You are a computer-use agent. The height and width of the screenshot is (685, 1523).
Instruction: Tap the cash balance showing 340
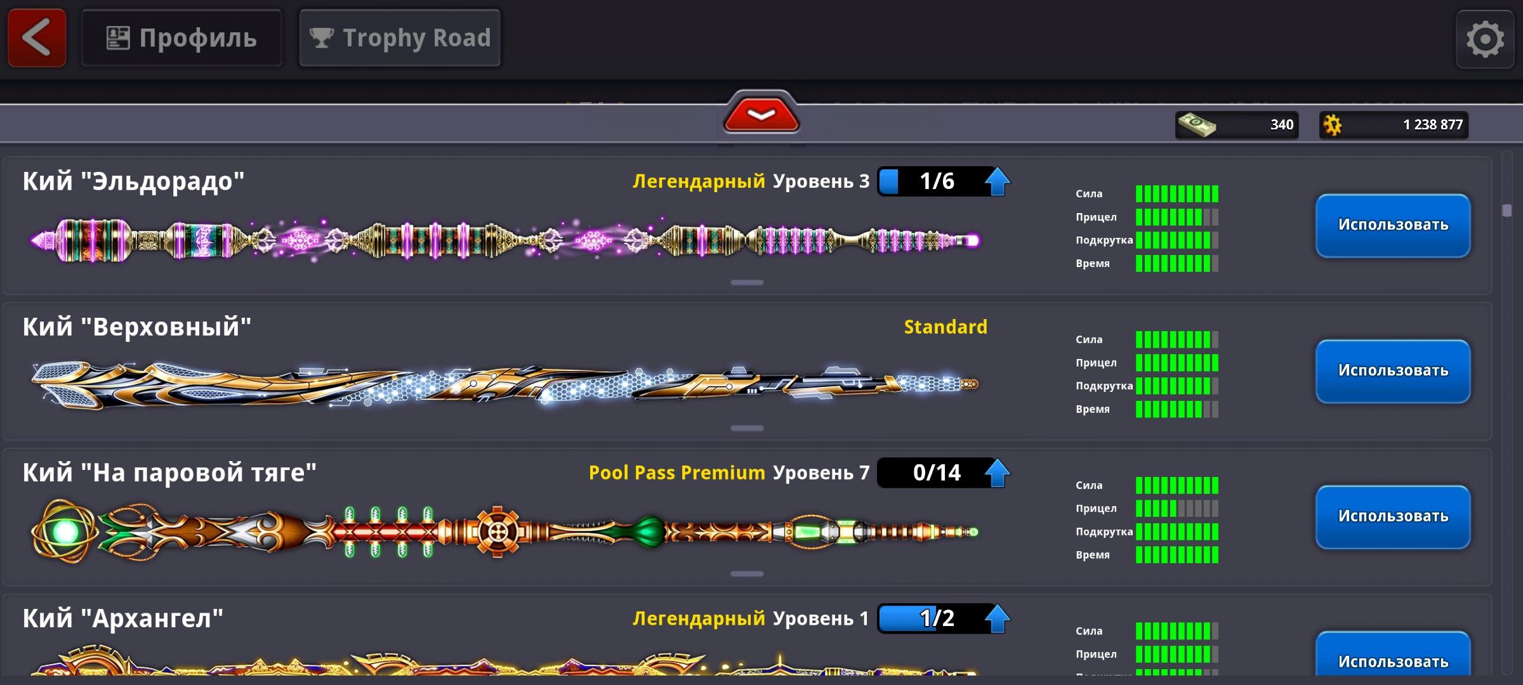point(1236,125)
